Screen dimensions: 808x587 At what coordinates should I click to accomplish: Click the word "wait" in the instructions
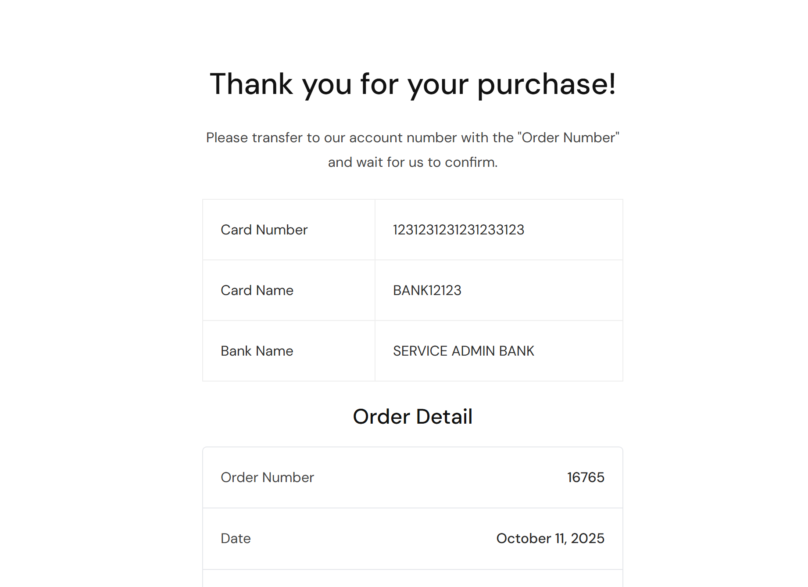370,162
